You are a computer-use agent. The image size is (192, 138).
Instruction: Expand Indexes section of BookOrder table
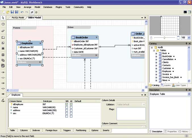pyautogui.click(x=96, y=55)
